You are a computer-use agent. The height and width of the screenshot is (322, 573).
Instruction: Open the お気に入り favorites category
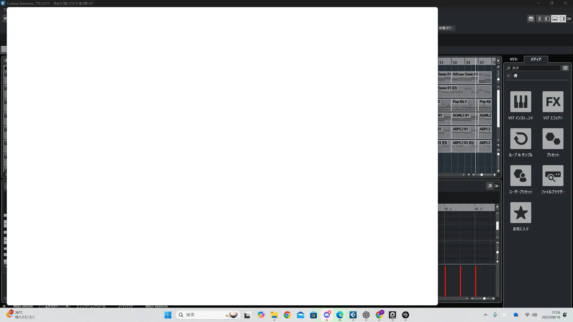[x=520, y=213]
